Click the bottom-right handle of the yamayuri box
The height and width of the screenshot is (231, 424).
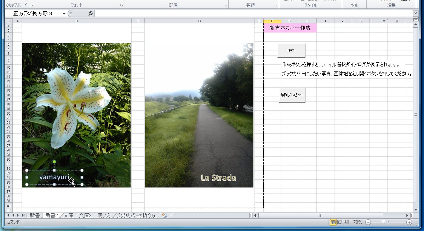click(82, 185)
